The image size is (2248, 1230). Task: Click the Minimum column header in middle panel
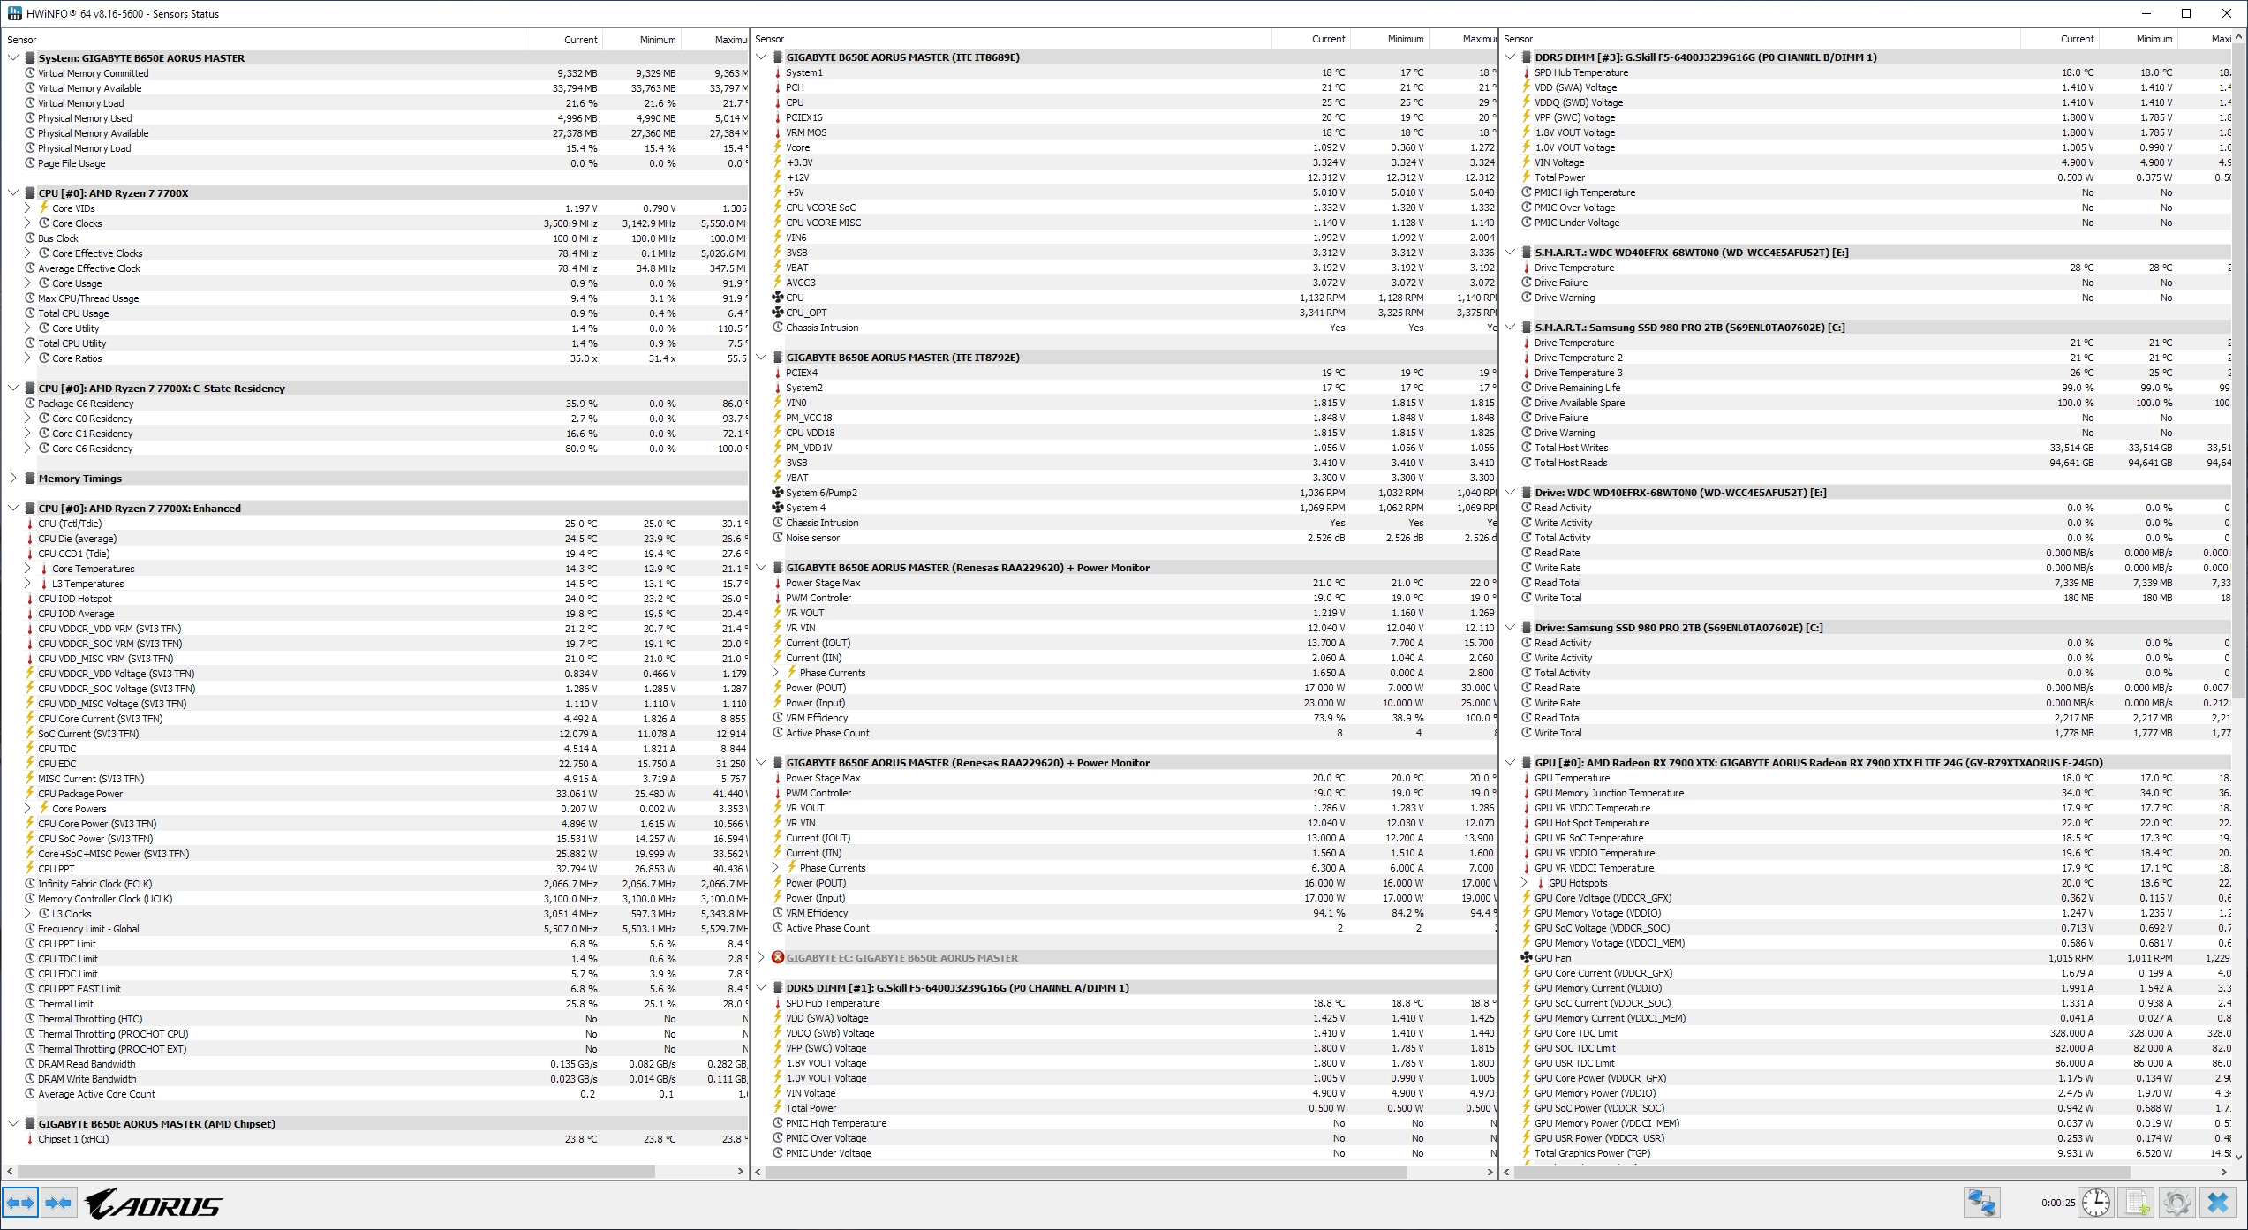click(1404, 39)
